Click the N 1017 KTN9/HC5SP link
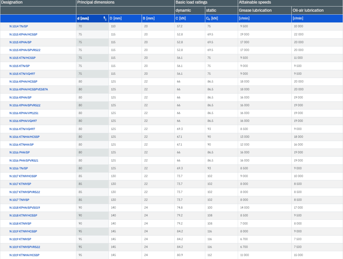This screenshot has width=343, height=259. 23,176
